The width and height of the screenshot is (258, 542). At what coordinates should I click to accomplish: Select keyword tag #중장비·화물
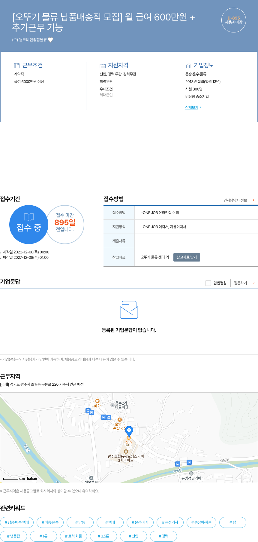click(x=201, y=522)
